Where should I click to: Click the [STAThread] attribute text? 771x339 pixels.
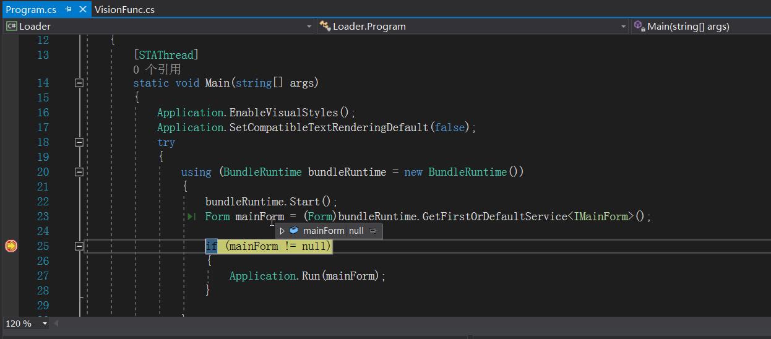(x=166, y=55)
